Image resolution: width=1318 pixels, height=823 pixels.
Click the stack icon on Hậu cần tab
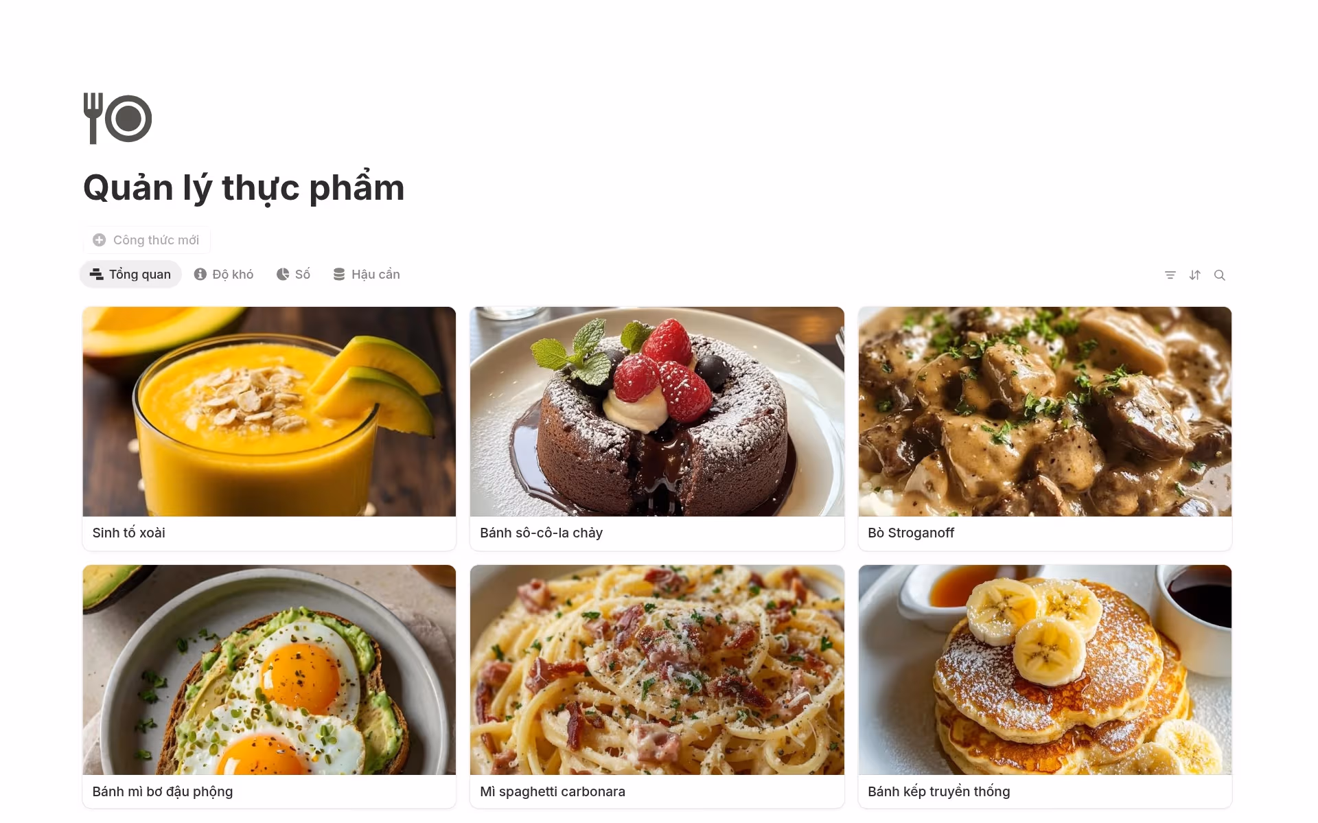point(339,275)
